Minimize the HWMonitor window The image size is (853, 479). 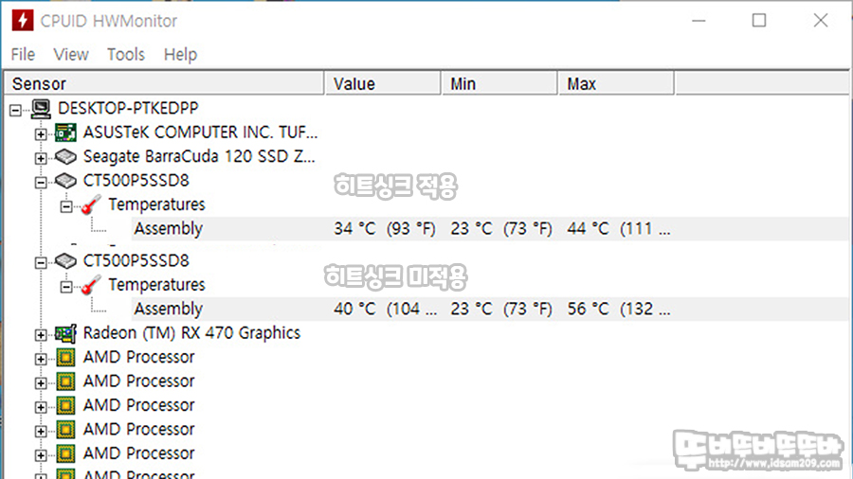click(699, 21)
